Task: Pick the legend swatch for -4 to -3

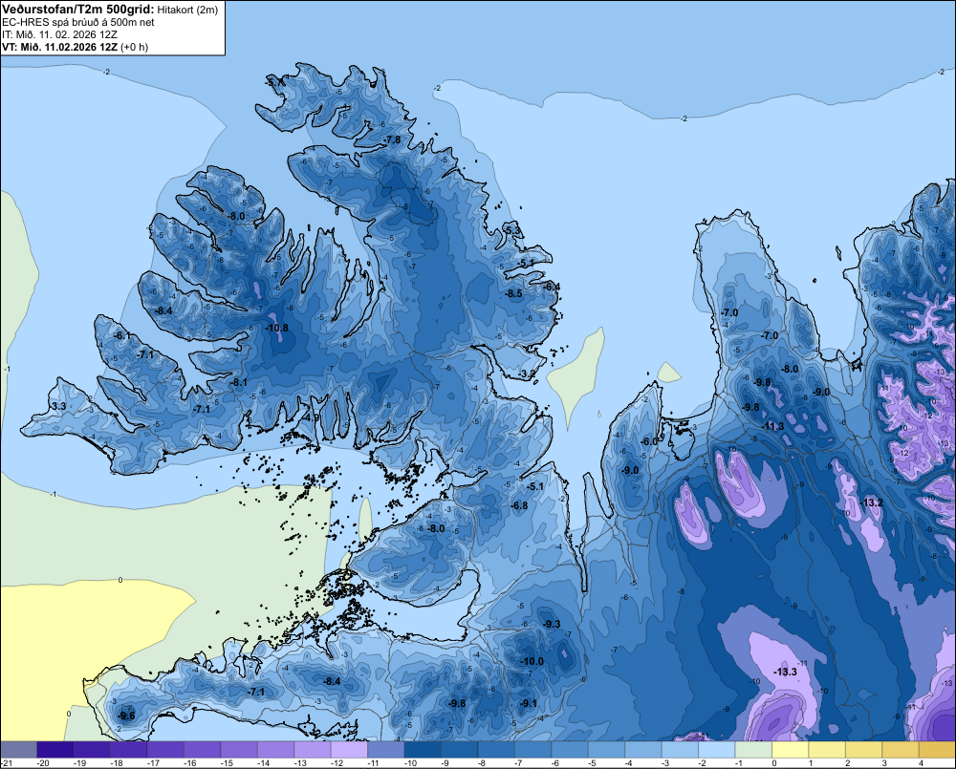Action: [x=643, y=750]
